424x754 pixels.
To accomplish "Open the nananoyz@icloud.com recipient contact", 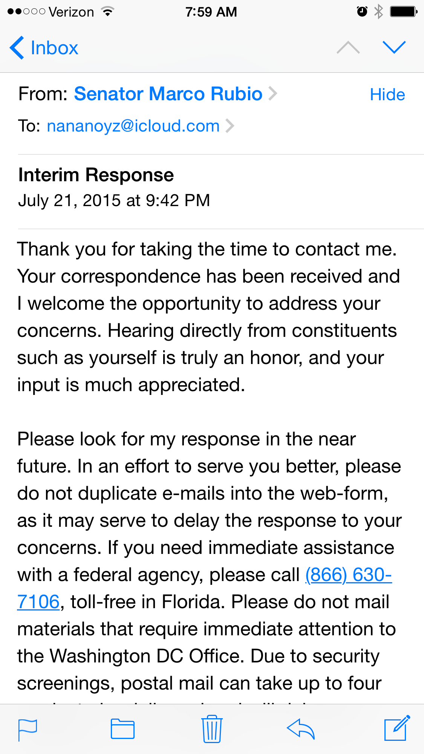I will 133,126.
